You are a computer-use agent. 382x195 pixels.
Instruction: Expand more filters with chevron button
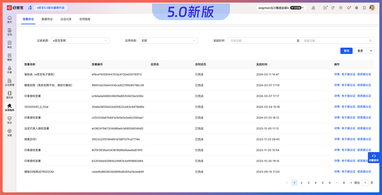(x=371, y=51)
